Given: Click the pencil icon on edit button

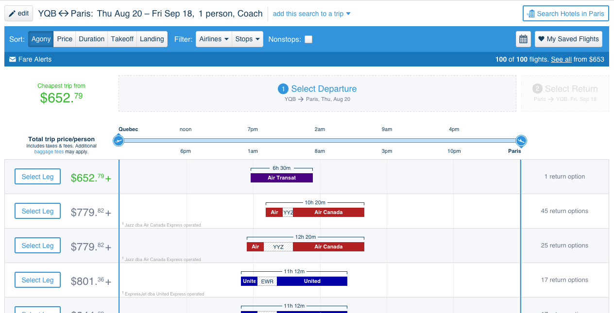Looking at the screenshot, I should click(x=12, y=14).
